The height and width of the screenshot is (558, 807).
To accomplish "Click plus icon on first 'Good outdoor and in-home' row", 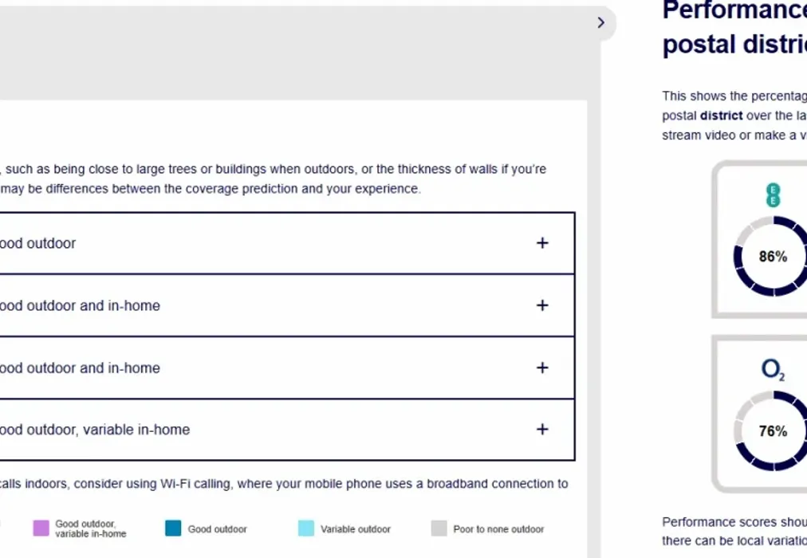I will tap(542, 305).
